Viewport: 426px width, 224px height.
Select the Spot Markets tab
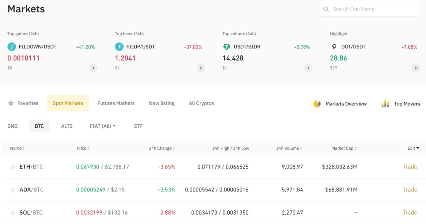click(68, 103)
